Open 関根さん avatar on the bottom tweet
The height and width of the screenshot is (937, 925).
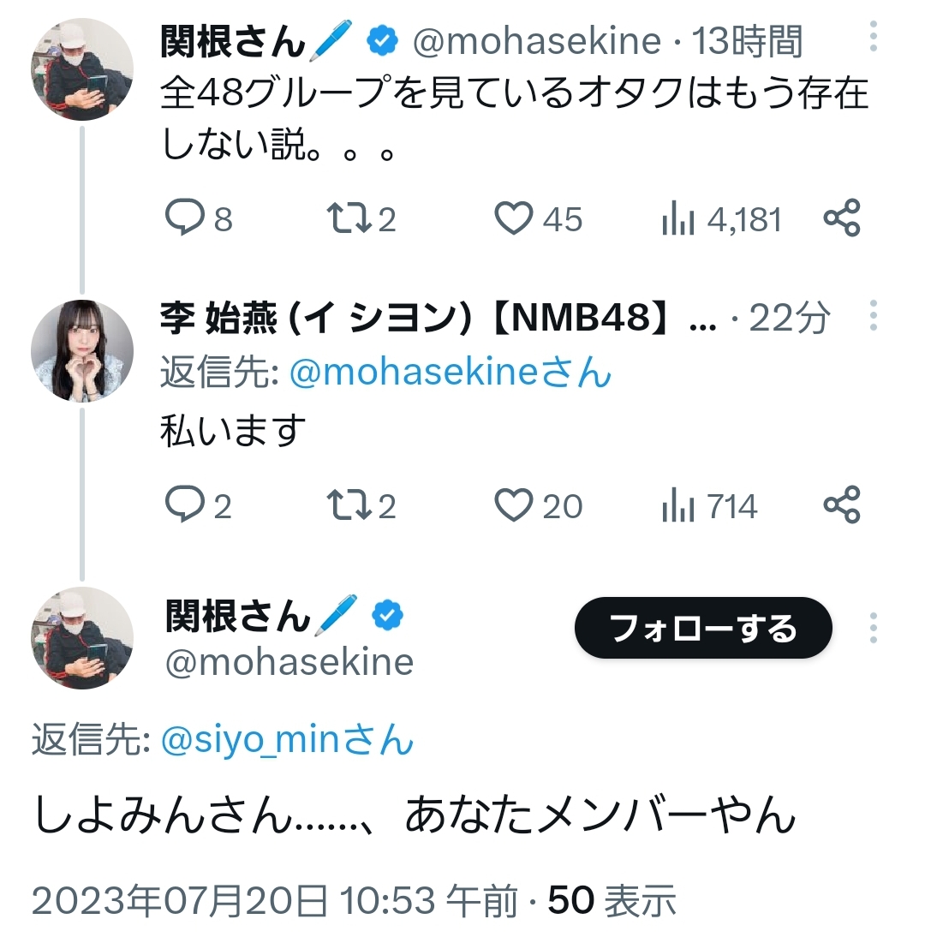[82, 638]
